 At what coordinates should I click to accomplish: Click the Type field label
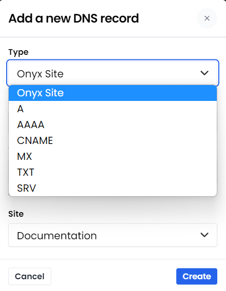pos(18,52)
